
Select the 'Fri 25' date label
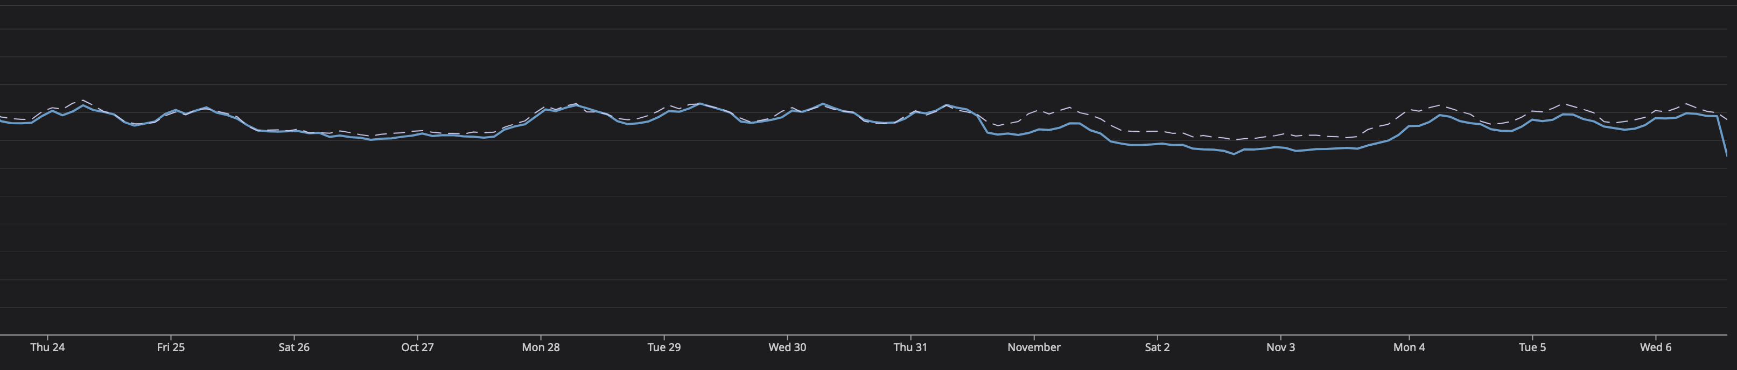click(171, 347)
